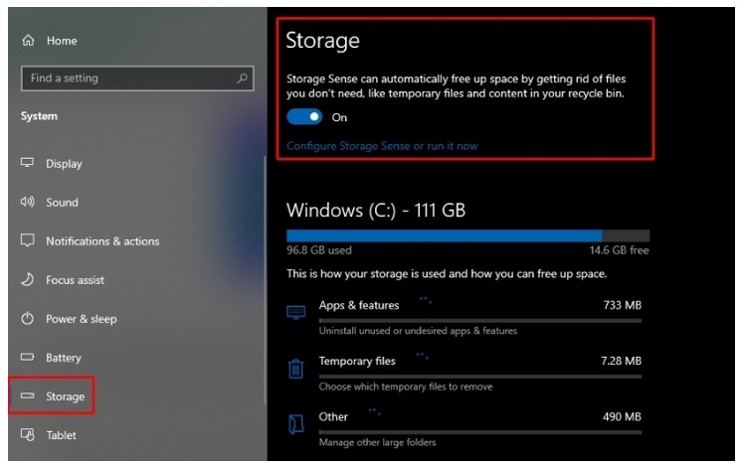Screen dimensions: 744x466
Task: Open Configure Storage Sense or run it now
Action: [x=382, y=146]
